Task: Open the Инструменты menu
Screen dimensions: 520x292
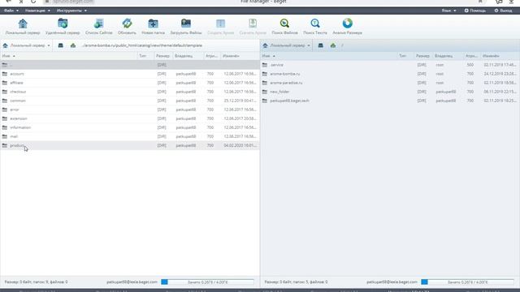Action: [71, 11]
